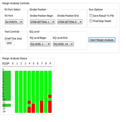Open the STRB SETTING 1 begin dropdown
This screenshot has width=126, height=122.
click(42, 22)
